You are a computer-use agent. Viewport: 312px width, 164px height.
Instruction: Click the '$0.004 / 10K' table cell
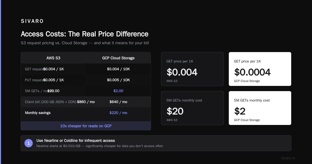coord(118,69)
